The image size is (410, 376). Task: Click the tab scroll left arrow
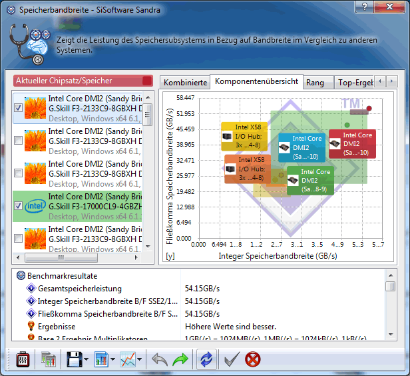point(380,81)
